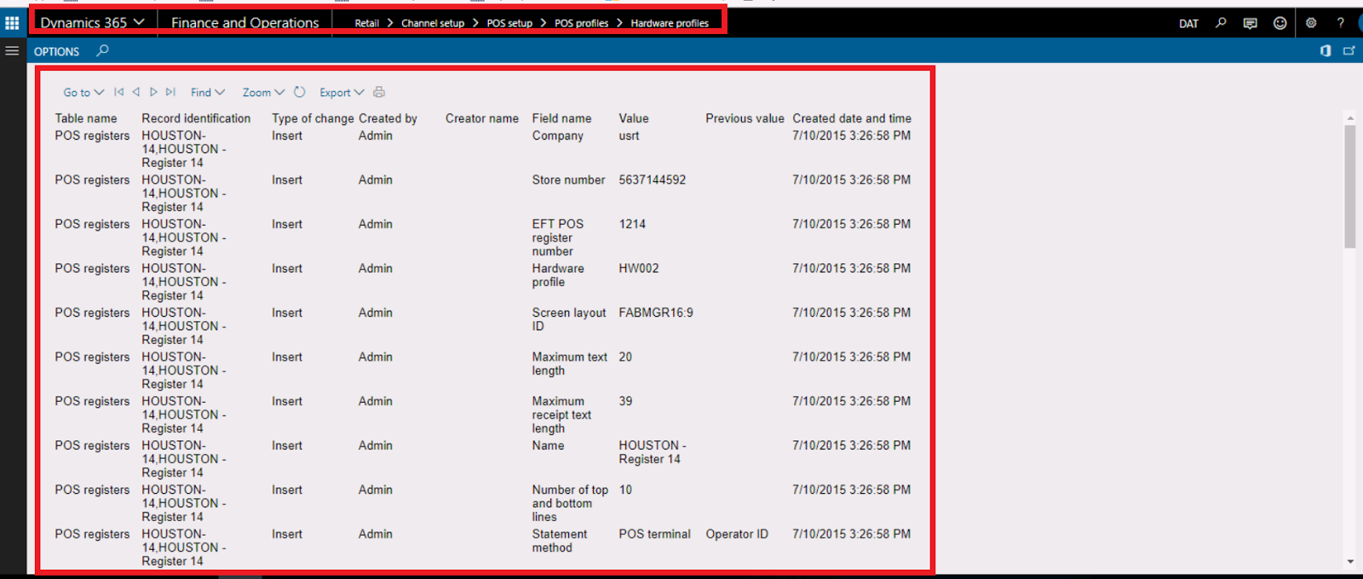Click the Field name header
Screen dimensions: 1363x579
pos(561,118)
